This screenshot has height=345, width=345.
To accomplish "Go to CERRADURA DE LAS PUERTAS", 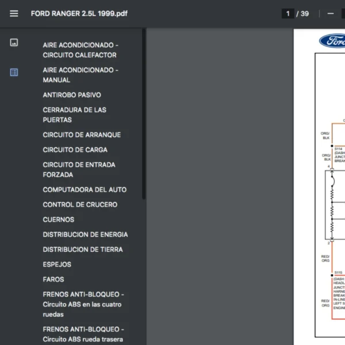I will (75, 115).
